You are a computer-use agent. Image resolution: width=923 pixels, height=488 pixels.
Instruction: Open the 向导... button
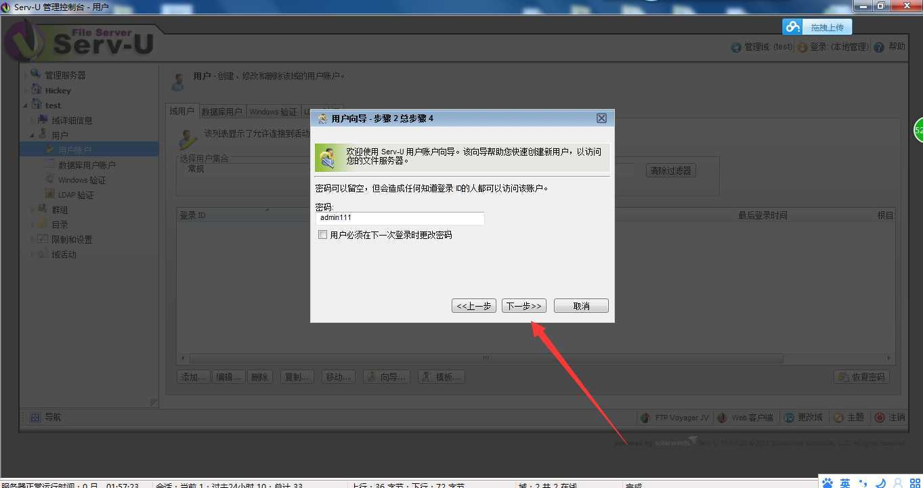pyautogui.click(x=386, y=377)
